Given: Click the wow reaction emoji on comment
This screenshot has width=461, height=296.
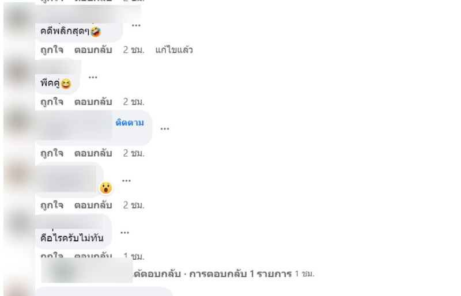Looking at the screenshot, I should (x=106, y=188).
